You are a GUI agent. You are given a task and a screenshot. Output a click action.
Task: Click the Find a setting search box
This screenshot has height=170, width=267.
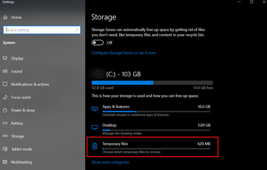coord(42,30)
